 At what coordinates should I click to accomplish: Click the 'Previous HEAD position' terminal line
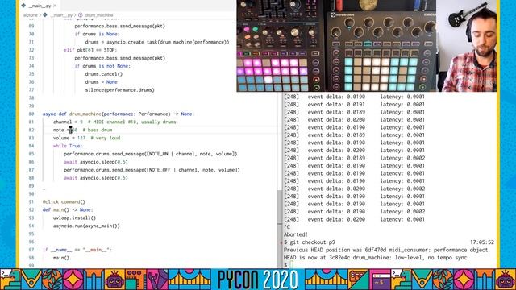(x=385, y=250)
